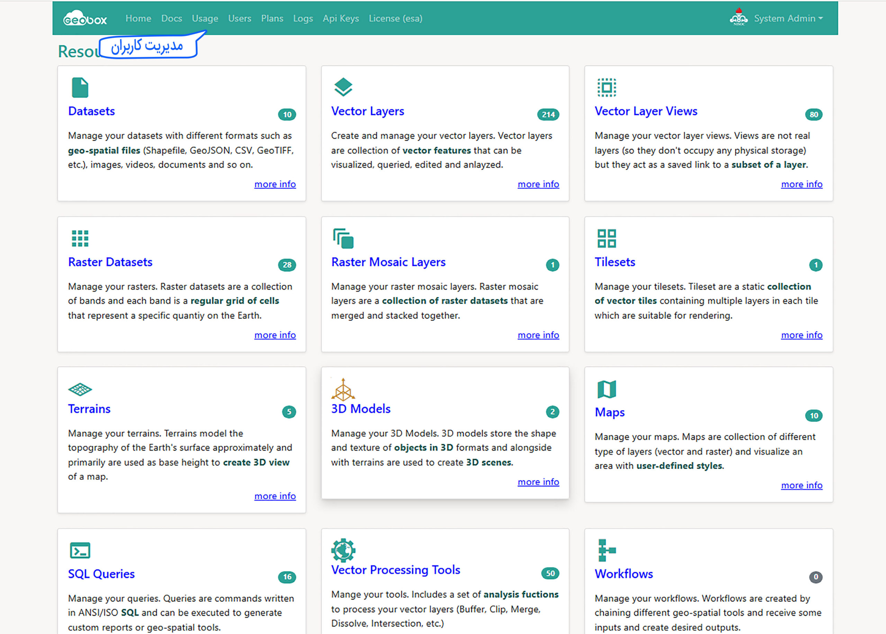Click the Raster Datasets grid icon

click(x=80, y=238)
